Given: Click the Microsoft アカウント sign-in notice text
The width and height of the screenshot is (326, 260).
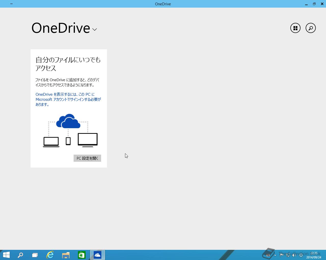Looking at the screenshot, I should [x=68, y=99].
